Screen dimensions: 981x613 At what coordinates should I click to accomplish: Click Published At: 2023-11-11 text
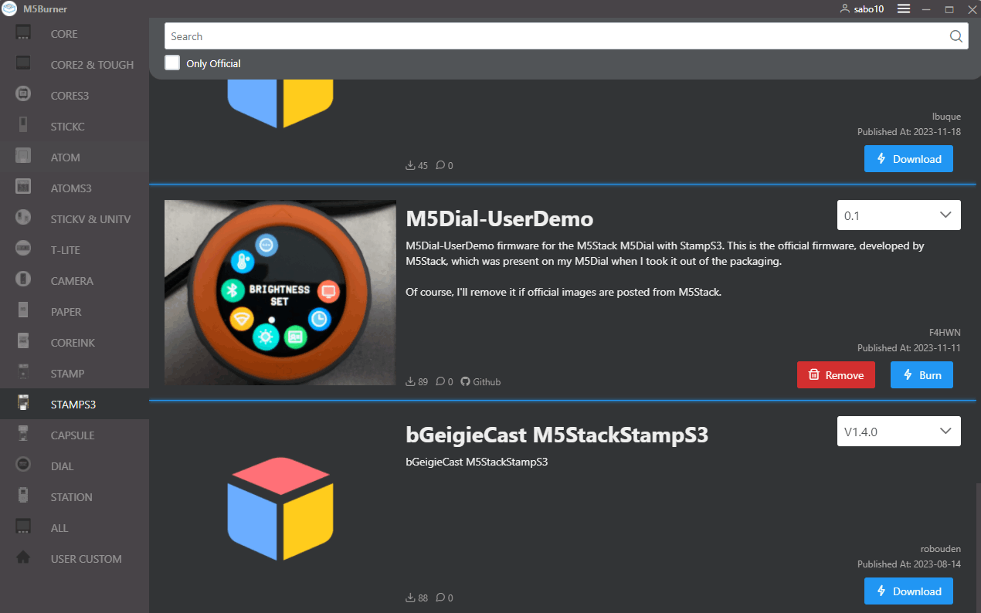pos(909,348)
